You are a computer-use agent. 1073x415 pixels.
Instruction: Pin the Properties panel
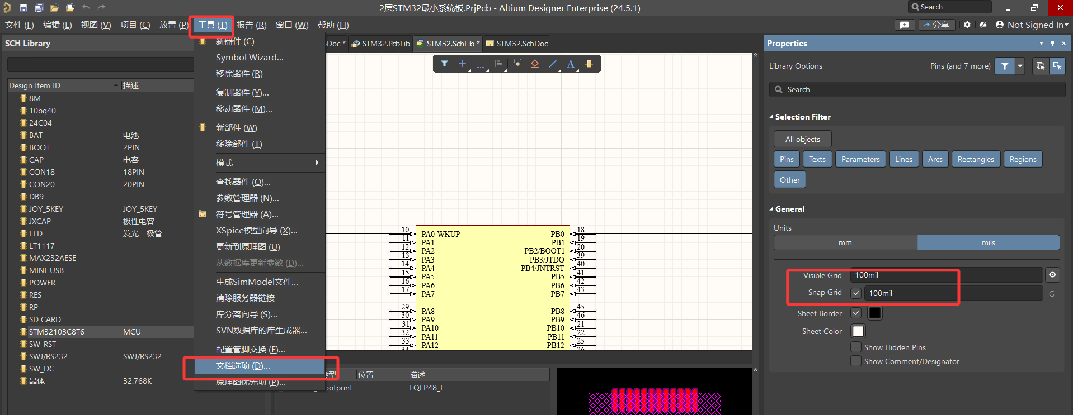click(1052, 43)
